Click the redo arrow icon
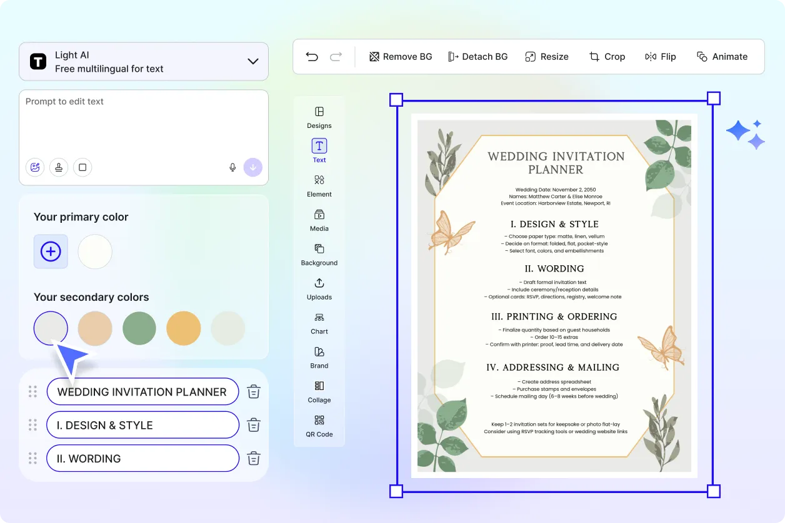This screenshot has width=785, height=523. [x=336, y=57]
